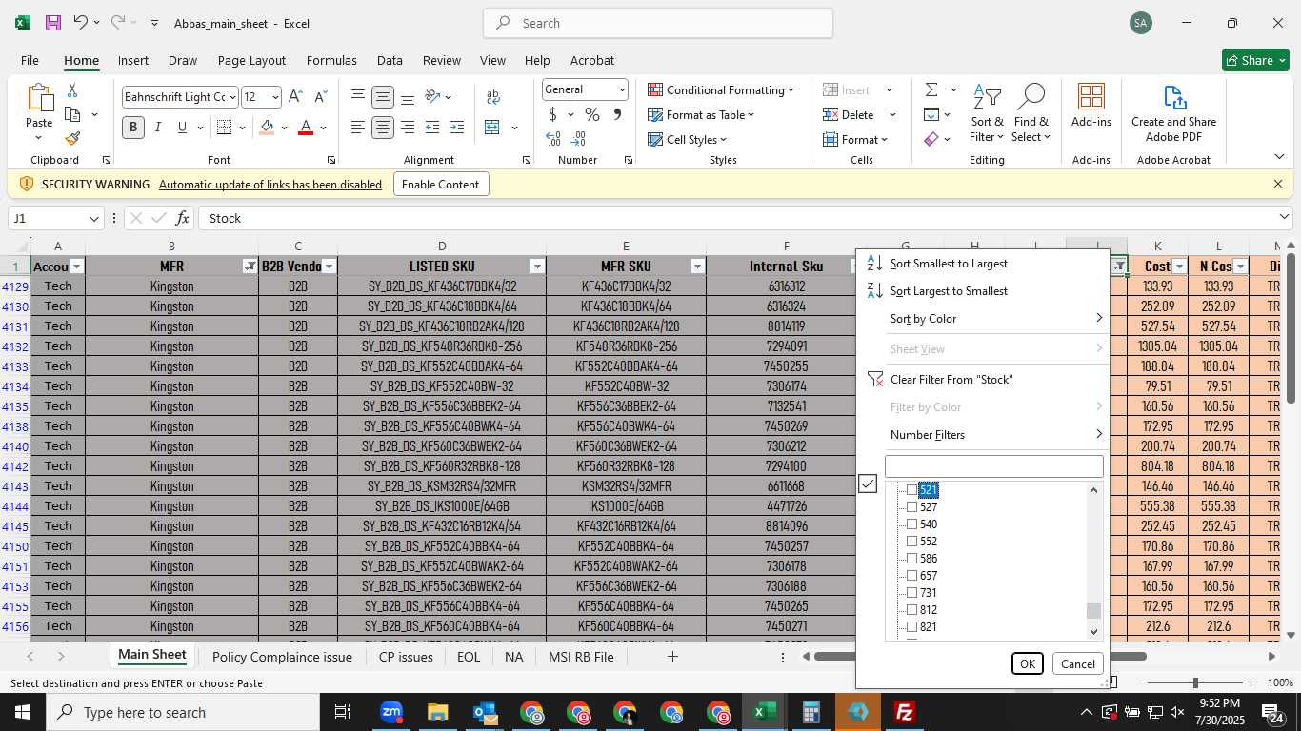Screen dimensions: 1301x731
Task: Toggle Underline formatting
Action: coord(181,128)
